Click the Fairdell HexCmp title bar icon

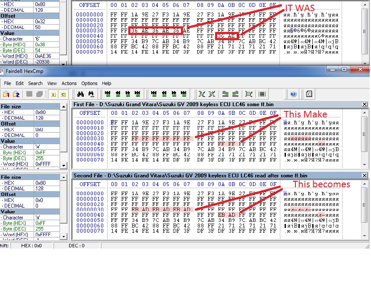[x=2, y=71]
